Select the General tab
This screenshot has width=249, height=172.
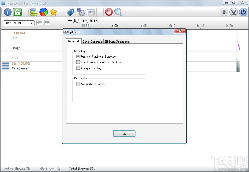tap(74, 41)
